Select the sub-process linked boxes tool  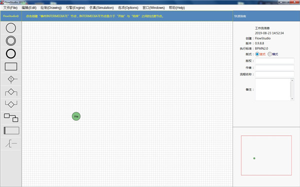coord(11,118)
